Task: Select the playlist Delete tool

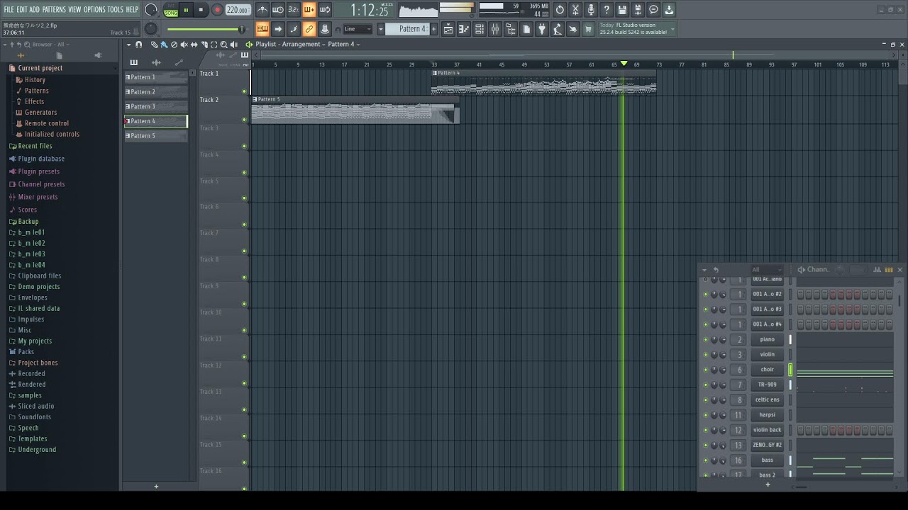Action: (174, 45)
